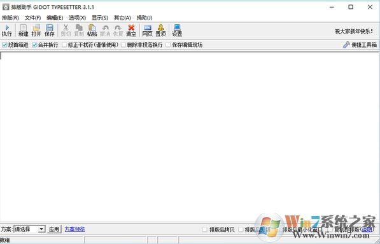Open the 捐助(J) menu
This screenshot has height=244, width=380.
click(x=144, y=18)
